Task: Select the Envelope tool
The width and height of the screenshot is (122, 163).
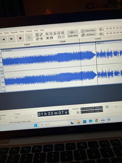Action: coord(41,34)
